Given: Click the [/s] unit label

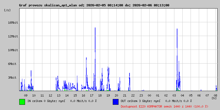Looking at the screenshot, I should (x=7, y=10).
